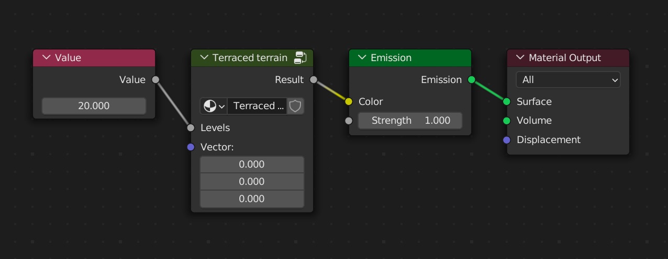The image size is (668, 259).
Task: Click the Result output socket
Action: coord(314,80)
